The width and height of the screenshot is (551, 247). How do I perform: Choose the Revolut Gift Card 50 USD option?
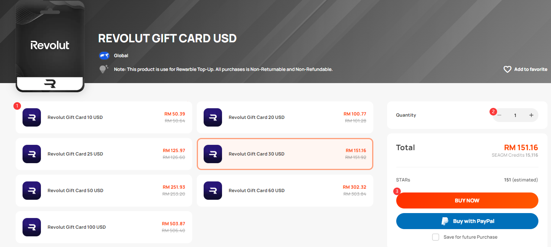104,191
